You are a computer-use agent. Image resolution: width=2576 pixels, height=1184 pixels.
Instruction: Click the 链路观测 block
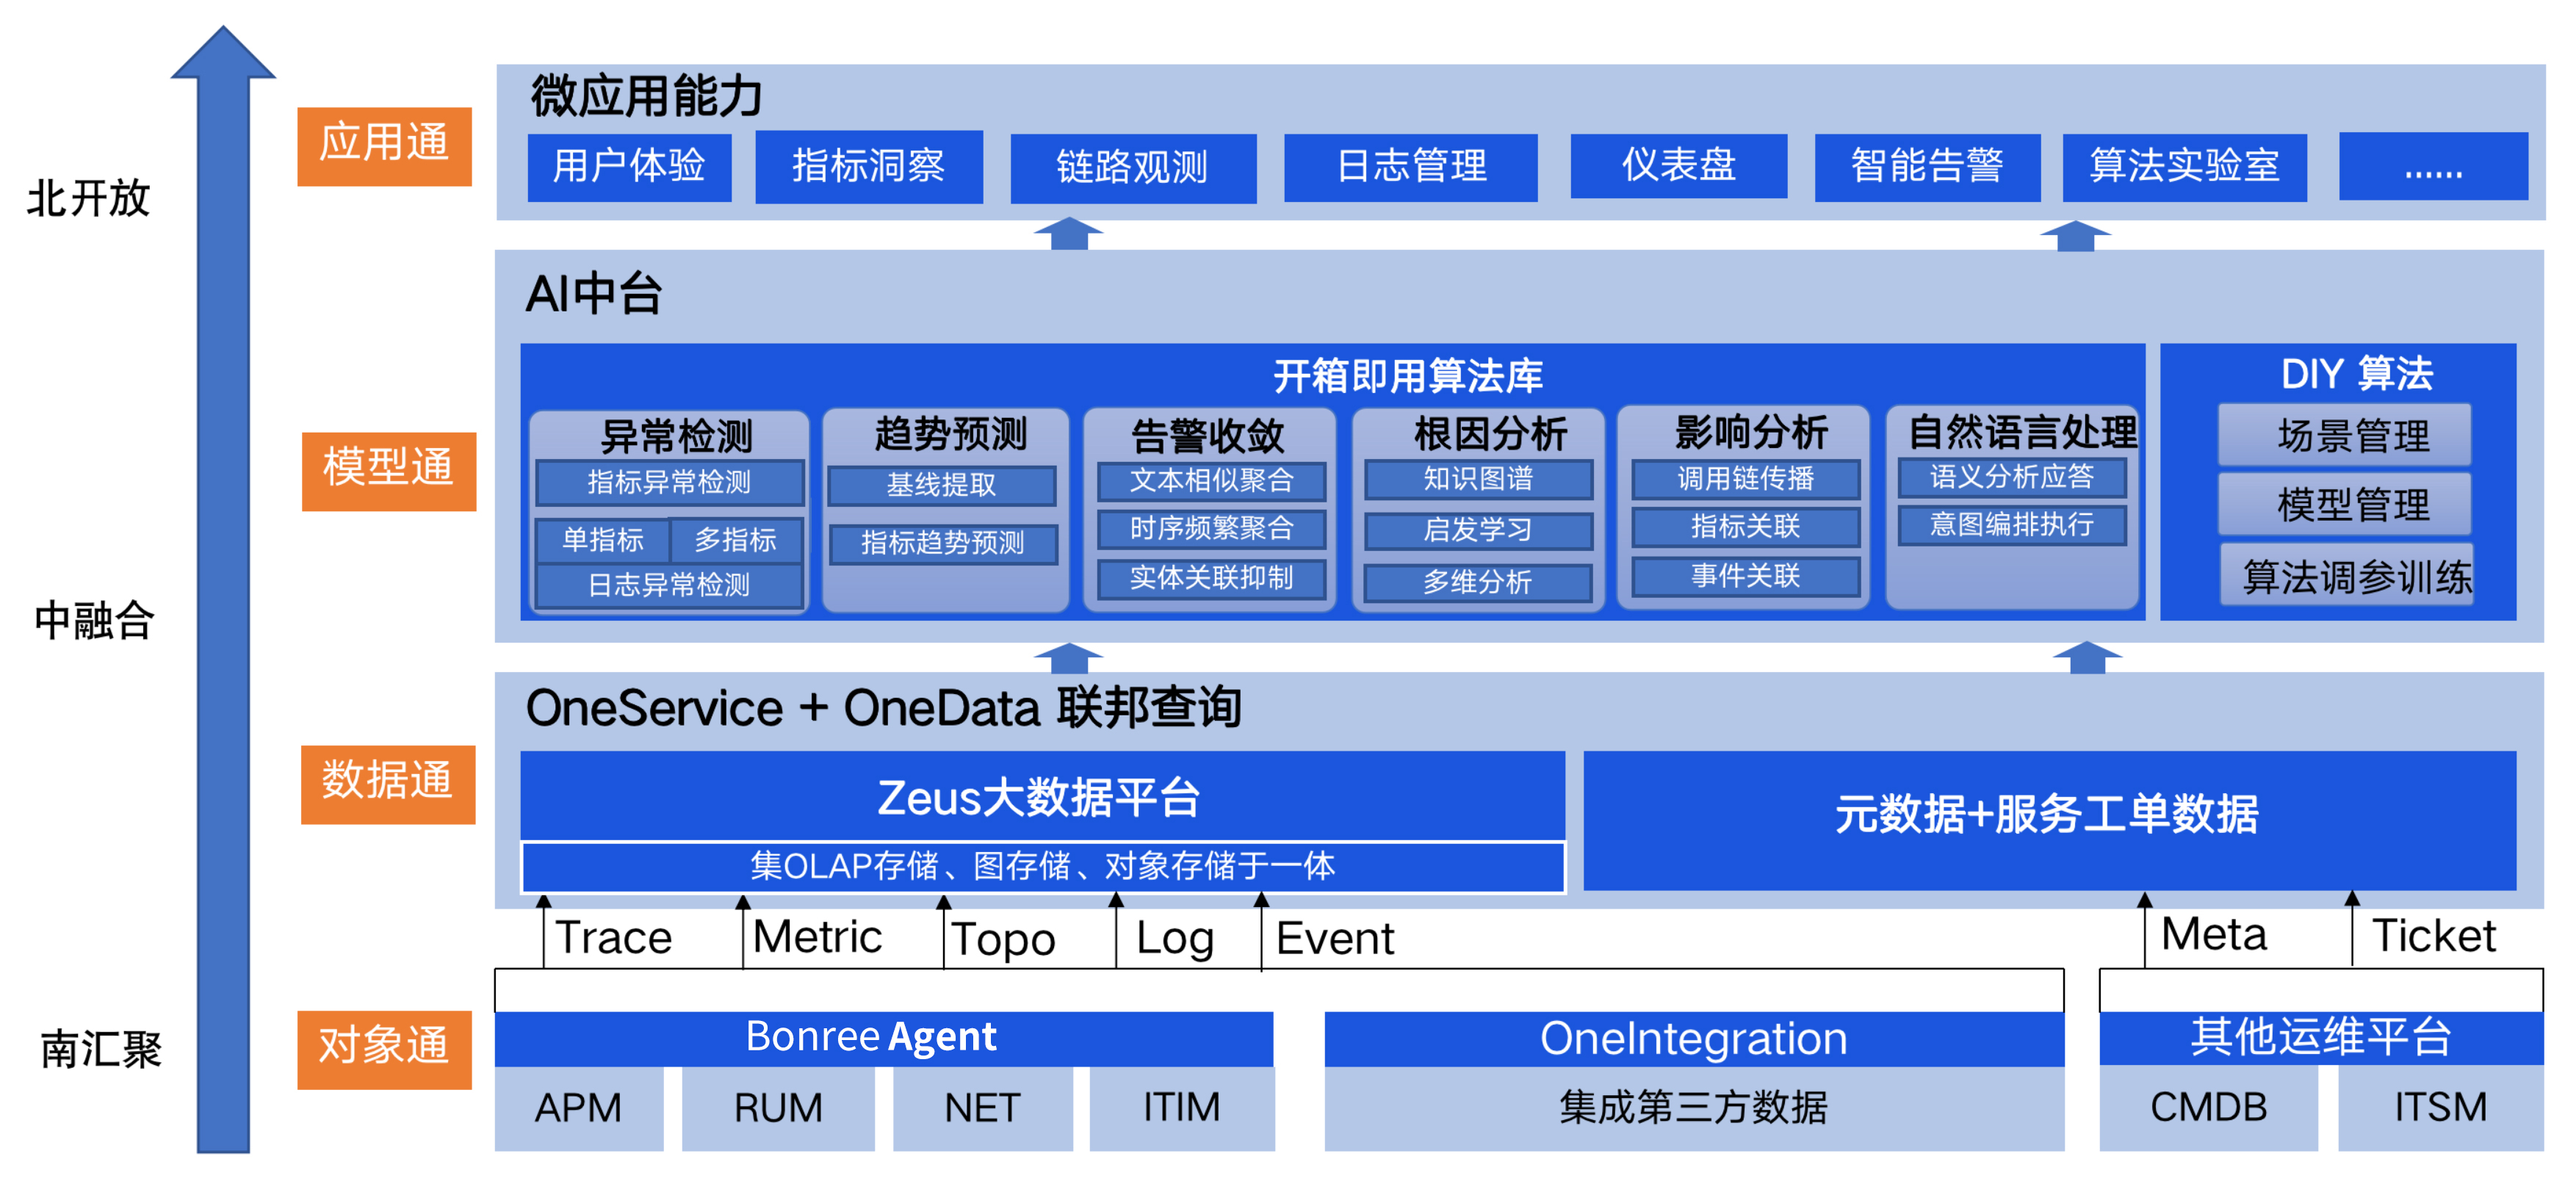[1132, 168]
